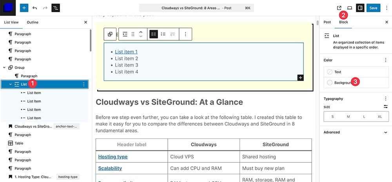Viewport: 392px width, 182px height.
Task: Open the Scalability table link
Action: pos(110,168)
